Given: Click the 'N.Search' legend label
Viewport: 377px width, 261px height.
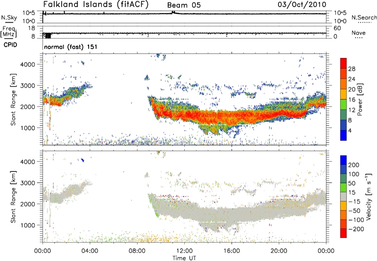Looking at the screenshot, I should [364, 17].
